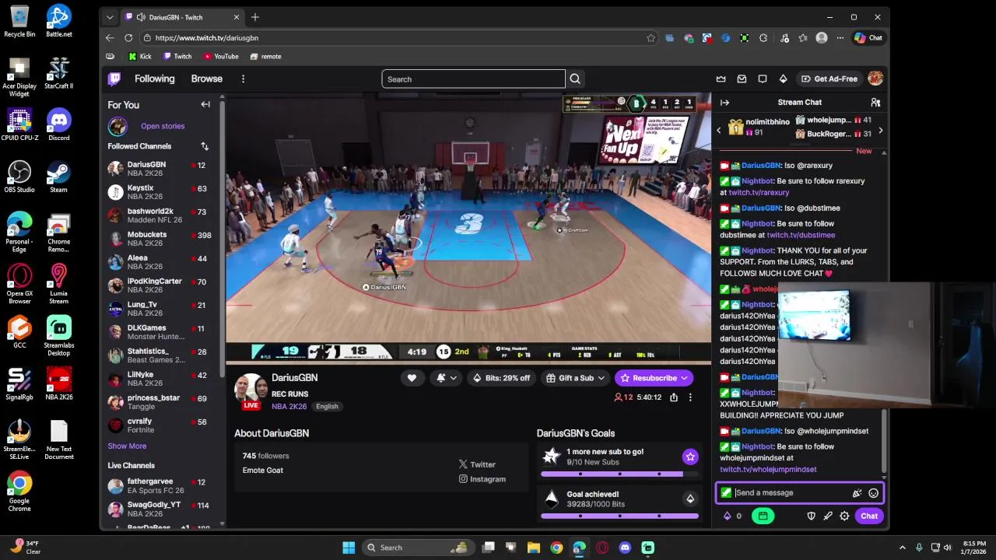Collapse the Stream Chat panel
The image size is (996, 560).
pos(724,103)
